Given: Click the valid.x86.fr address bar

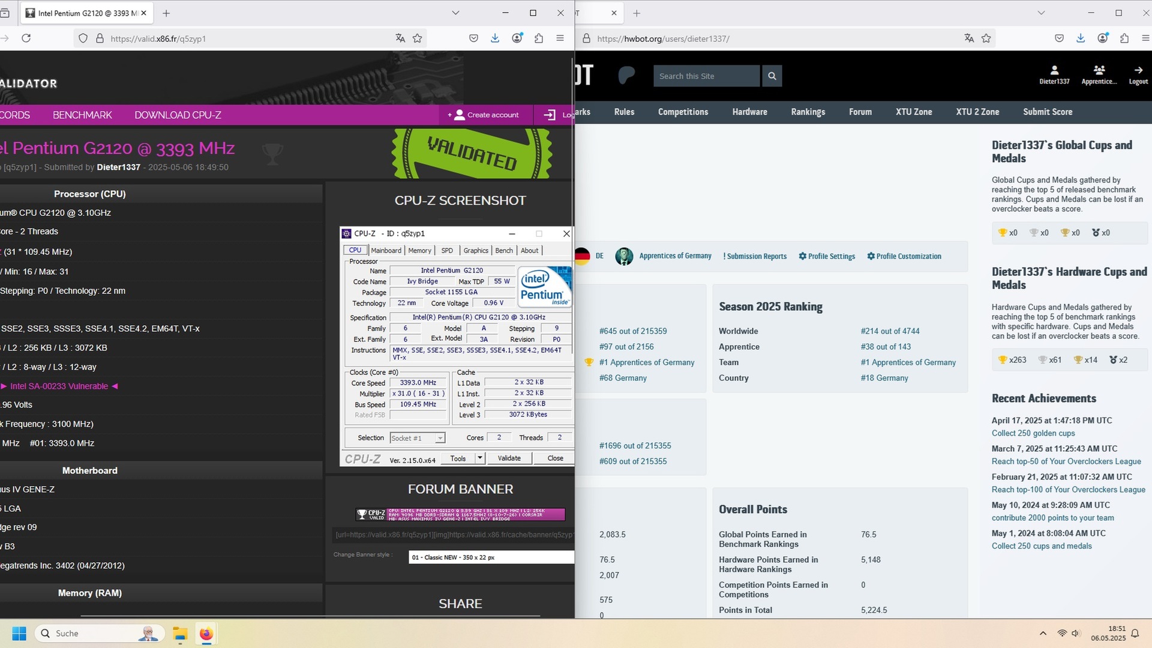Looking at the screenshot, I should coord(249,38).
